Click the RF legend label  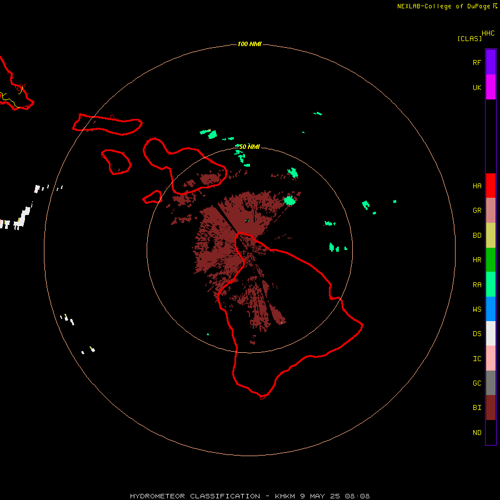pyautogui.click(x=477, y=63)
